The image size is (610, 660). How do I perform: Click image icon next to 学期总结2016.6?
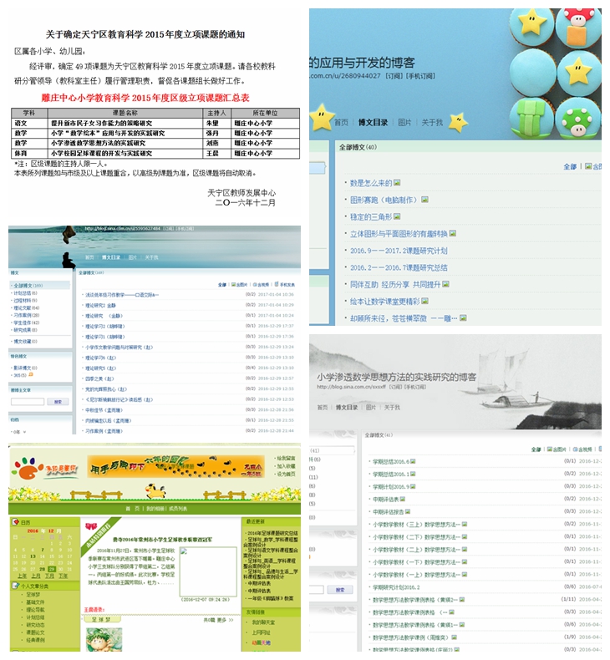(413, 462)
